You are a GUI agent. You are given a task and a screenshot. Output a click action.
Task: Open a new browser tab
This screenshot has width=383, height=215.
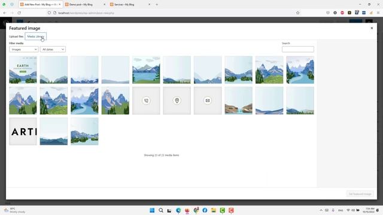coord(157,4)
